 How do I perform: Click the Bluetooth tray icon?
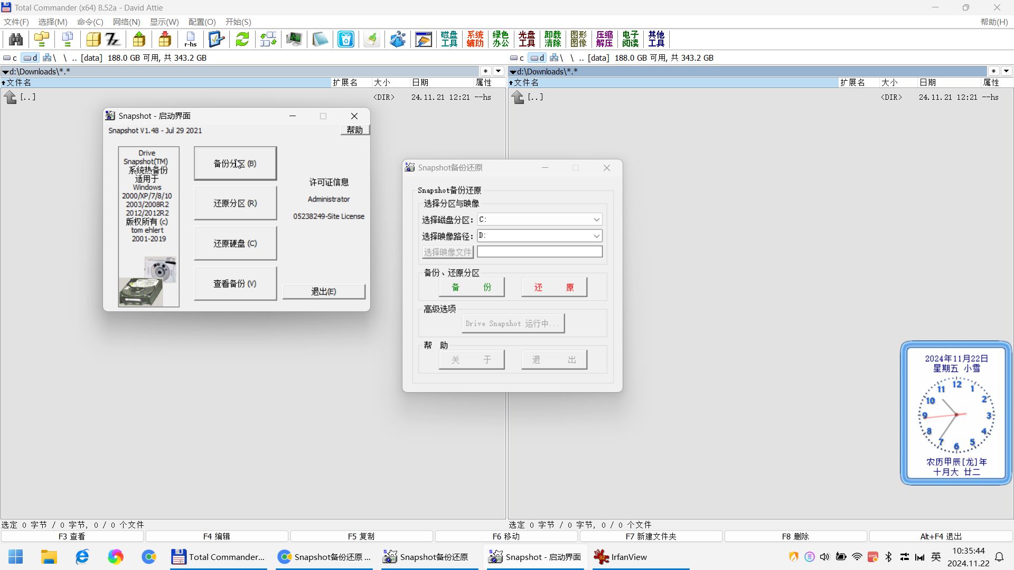888,557
